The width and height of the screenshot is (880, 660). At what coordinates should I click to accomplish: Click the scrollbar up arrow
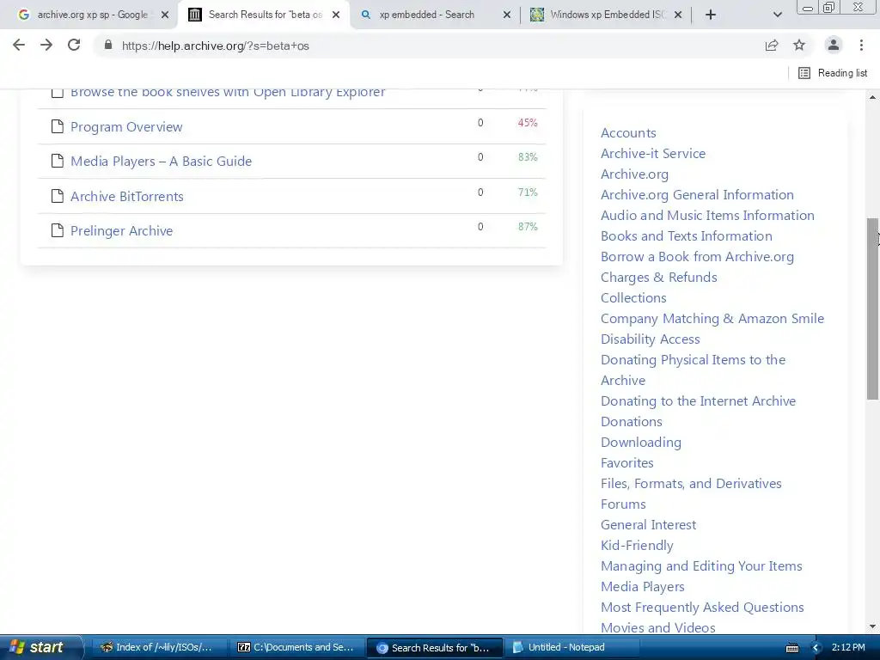(873, 97)
